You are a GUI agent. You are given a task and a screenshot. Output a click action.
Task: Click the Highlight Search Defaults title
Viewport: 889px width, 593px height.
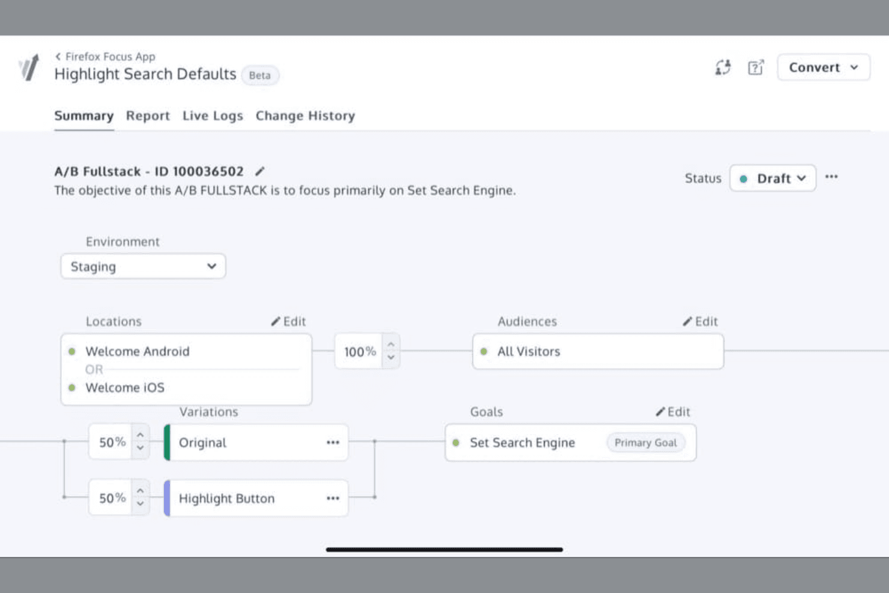pos(145,75)
